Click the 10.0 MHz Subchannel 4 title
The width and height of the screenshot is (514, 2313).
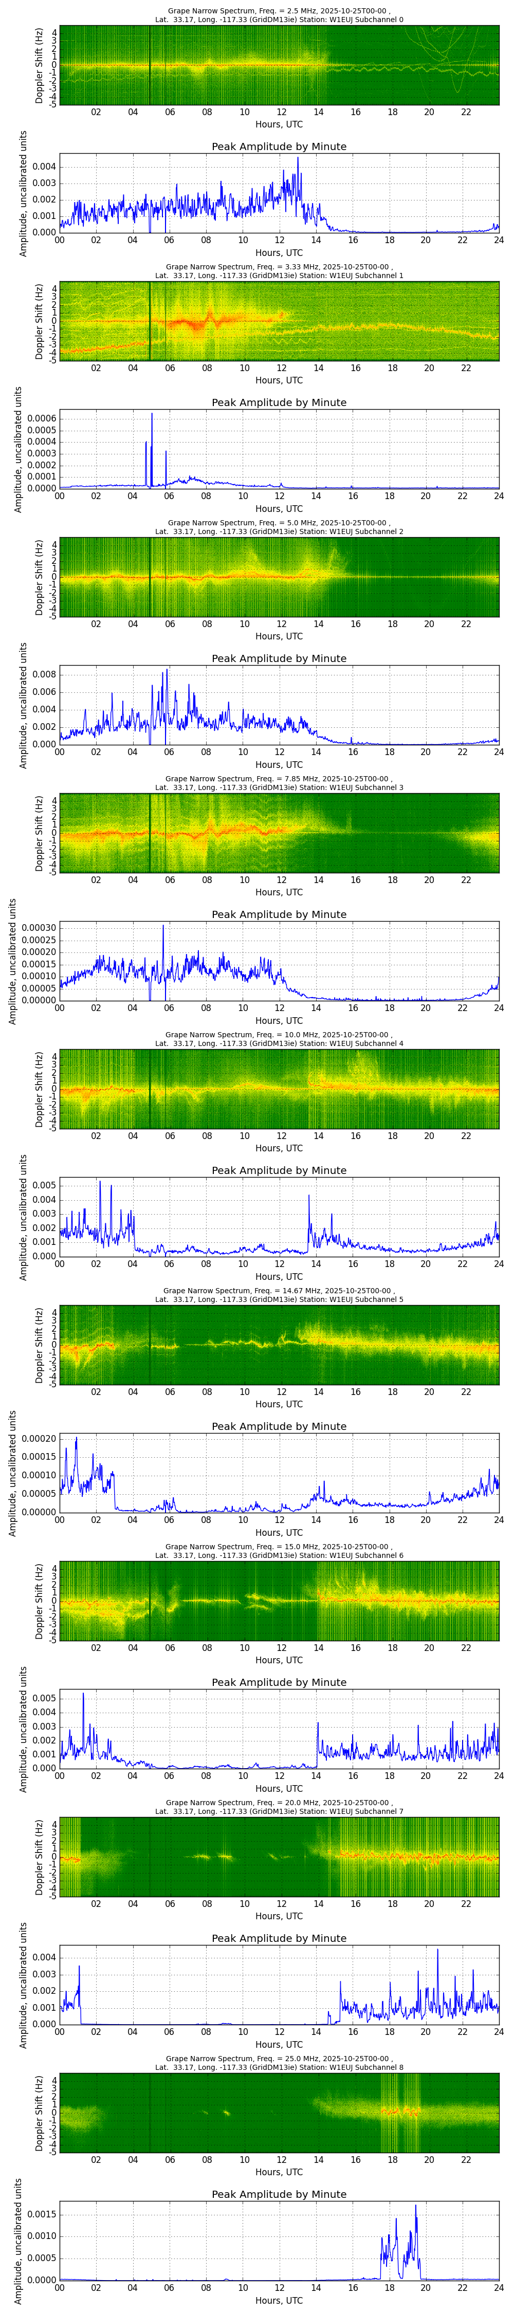click(279, 1039)
